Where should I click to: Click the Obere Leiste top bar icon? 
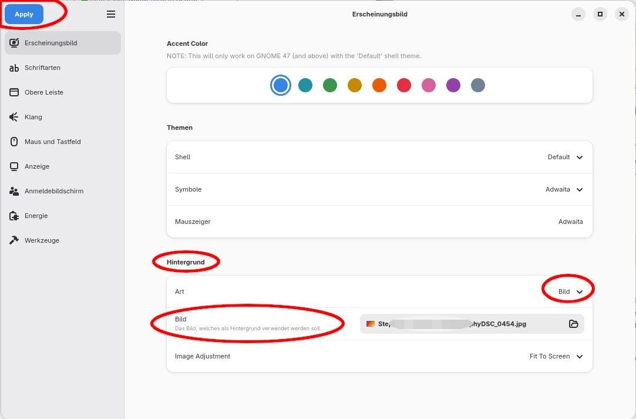click(14, 92)
